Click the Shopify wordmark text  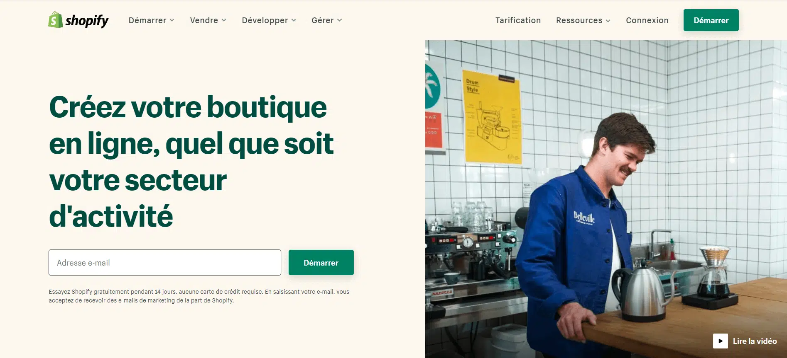tap(87, 21)
